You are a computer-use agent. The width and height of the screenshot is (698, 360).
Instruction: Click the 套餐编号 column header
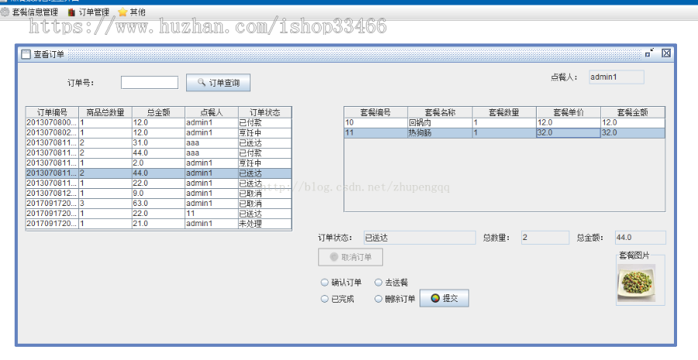pyautogui.click(x=375, y=112)
